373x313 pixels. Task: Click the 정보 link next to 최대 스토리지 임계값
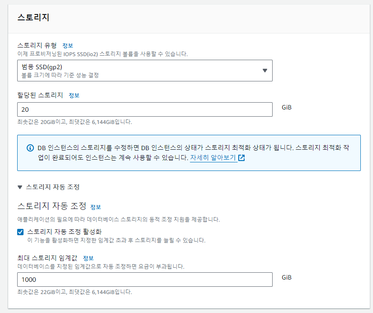88,258
